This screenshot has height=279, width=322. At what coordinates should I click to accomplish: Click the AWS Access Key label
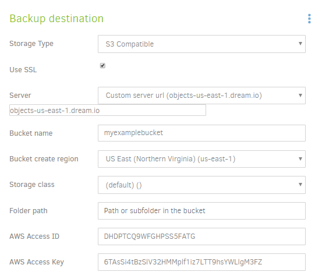[37, 262]
